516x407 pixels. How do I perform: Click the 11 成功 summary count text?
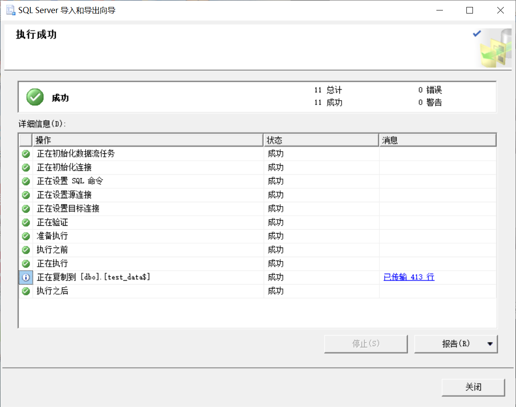tap(328, 102)
